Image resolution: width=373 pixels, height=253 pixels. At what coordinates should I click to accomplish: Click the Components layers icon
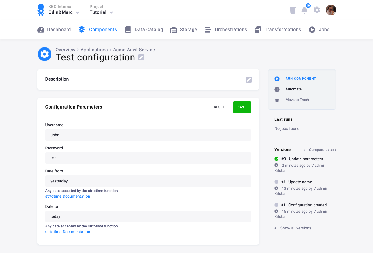(82, 30)
